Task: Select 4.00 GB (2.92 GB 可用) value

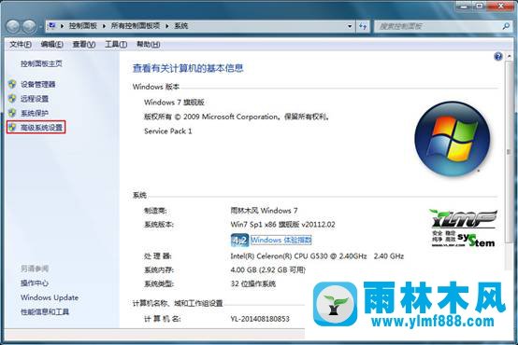Action: 268,269
